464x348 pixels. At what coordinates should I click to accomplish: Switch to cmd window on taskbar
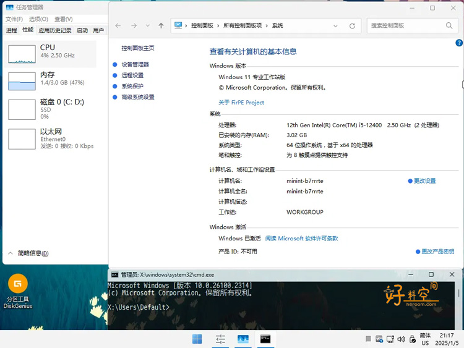click(x=265, y=339)
